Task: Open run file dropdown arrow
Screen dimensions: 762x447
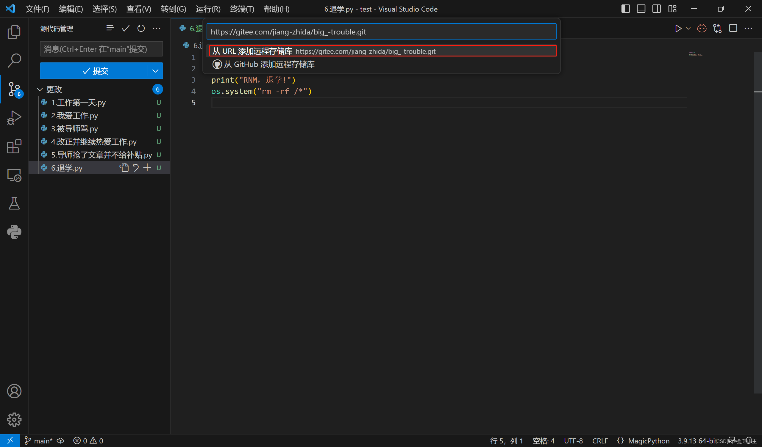Action: [x=688, y=29]
